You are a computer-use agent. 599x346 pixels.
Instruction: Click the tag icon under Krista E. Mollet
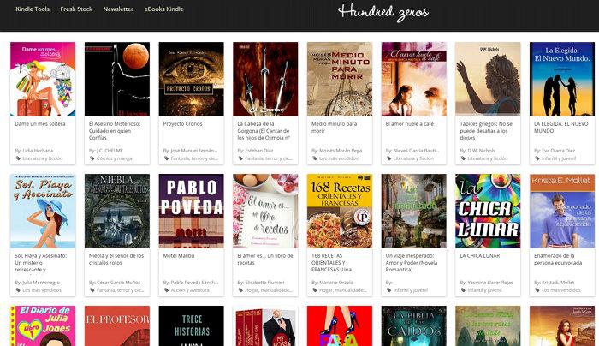click(x=537, y=290)
